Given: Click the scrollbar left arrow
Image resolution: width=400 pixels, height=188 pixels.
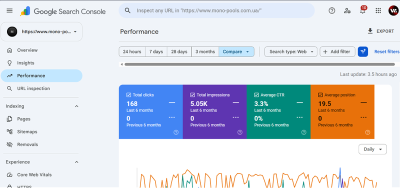Looking at the screenshot, I should [121, 64].
